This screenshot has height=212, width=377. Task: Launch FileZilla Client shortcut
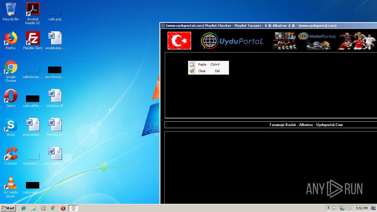tap(33, 41)
